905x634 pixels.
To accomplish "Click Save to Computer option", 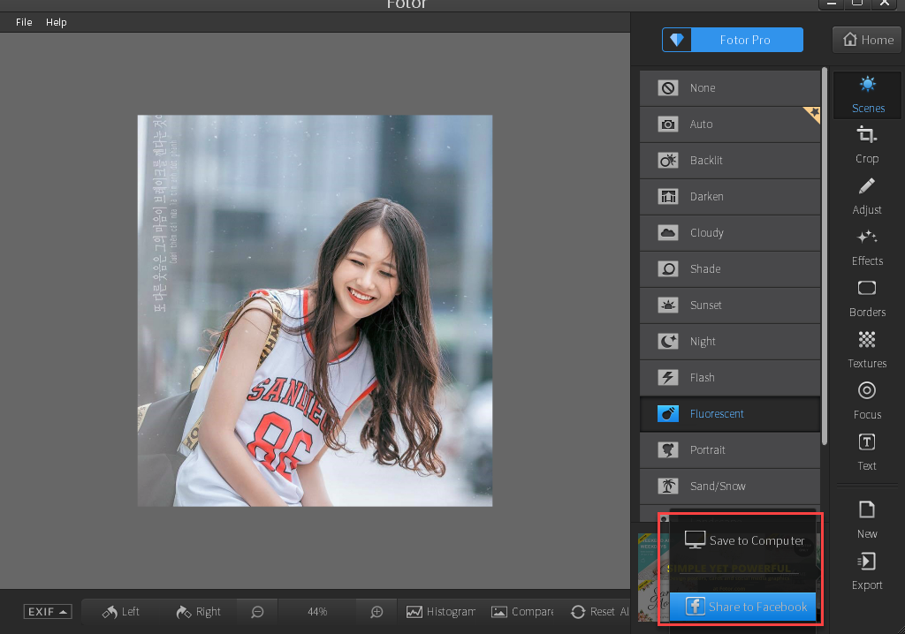I will [x=744, y=540].
